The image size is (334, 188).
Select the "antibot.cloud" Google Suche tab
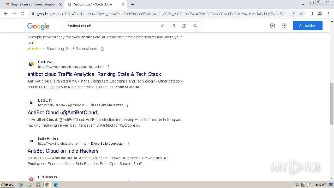pos(96,4)
